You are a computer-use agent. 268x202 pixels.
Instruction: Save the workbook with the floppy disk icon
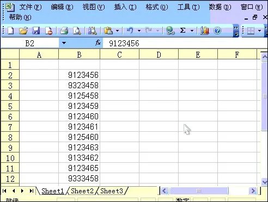pos(36,30)
